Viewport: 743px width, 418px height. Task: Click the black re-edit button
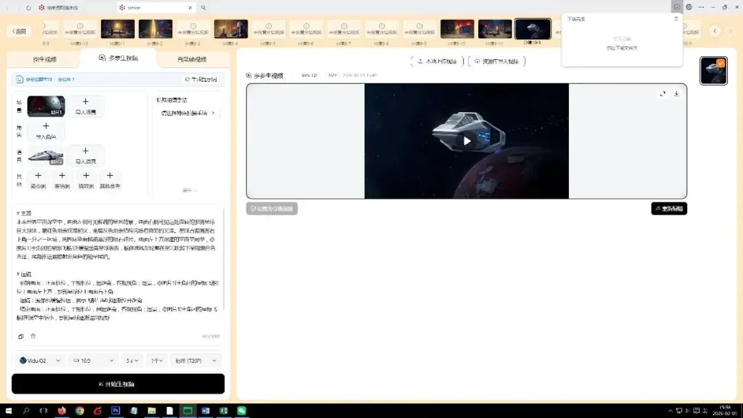pyautogui.click(x=669, y=208)
